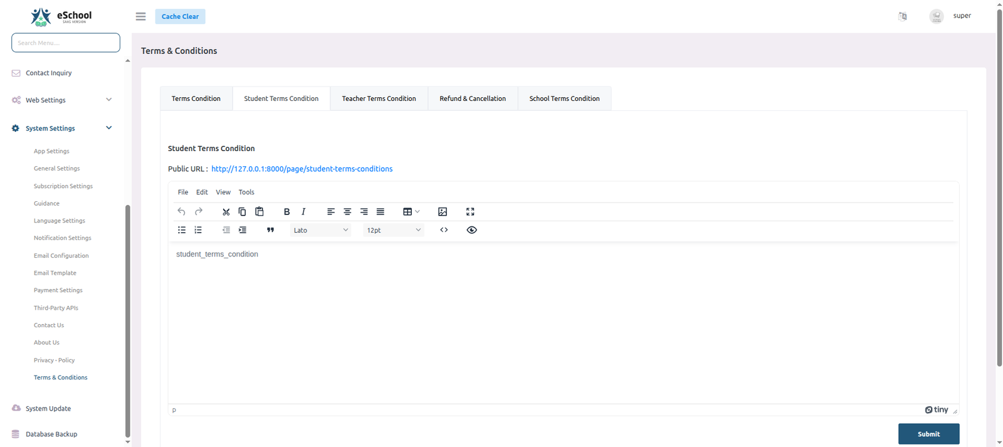Click the paste clipboard icon

point(260,212)
